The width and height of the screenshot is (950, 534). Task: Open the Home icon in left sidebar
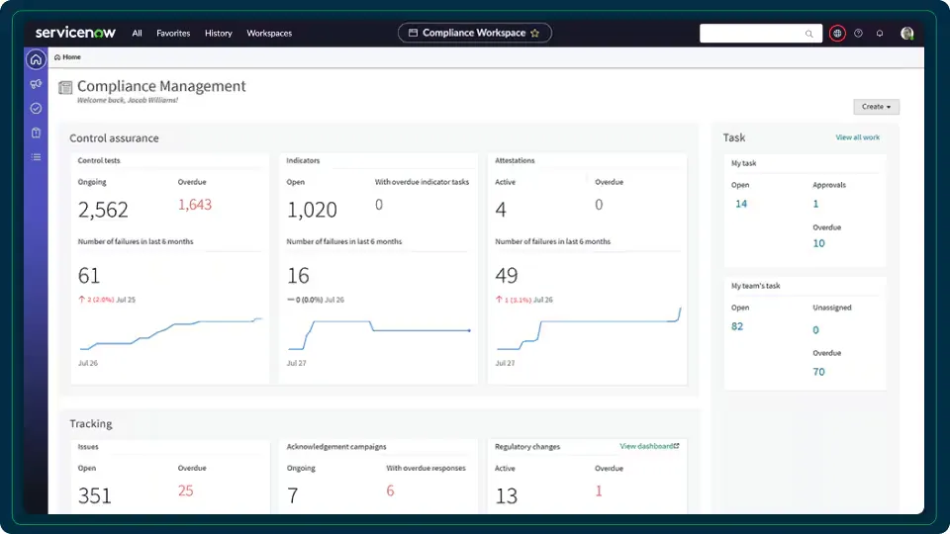(36, 59)
